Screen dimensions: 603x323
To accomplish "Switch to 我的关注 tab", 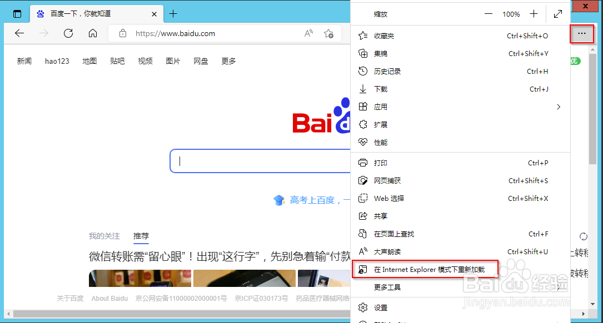I will click(104, 236).
